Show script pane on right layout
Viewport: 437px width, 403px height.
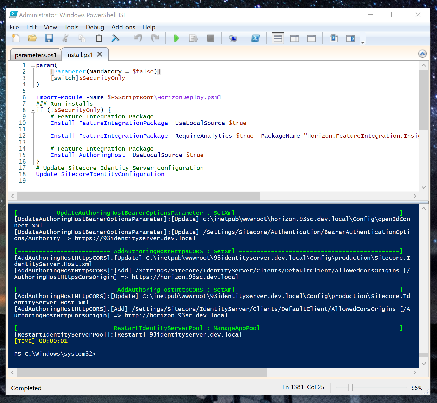[x=295, y=38]
